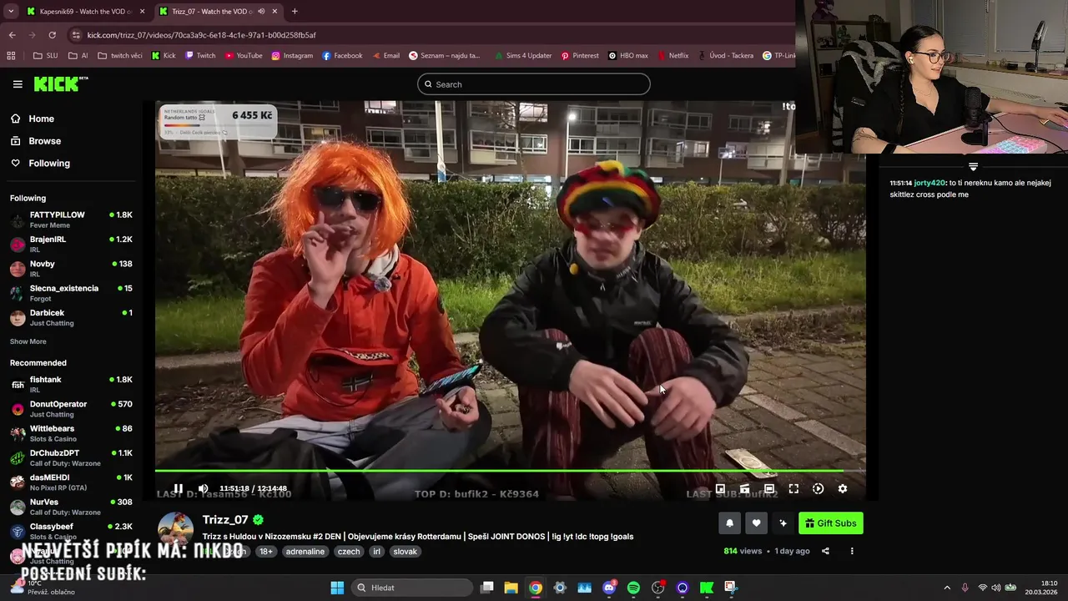Mute the Trizz_07 tab audio icon
Screen dimensions: 1068x601
click(x=262, y=12)
